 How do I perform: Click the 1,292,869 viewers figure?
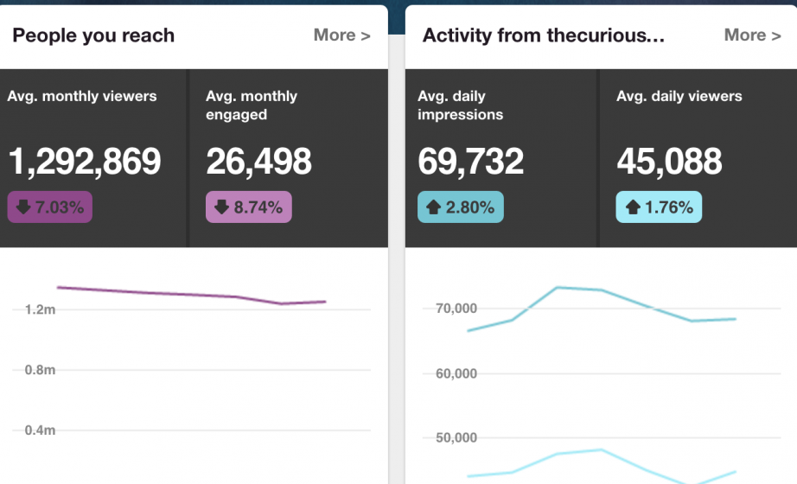pyautogui.click(x=85, y=162)
